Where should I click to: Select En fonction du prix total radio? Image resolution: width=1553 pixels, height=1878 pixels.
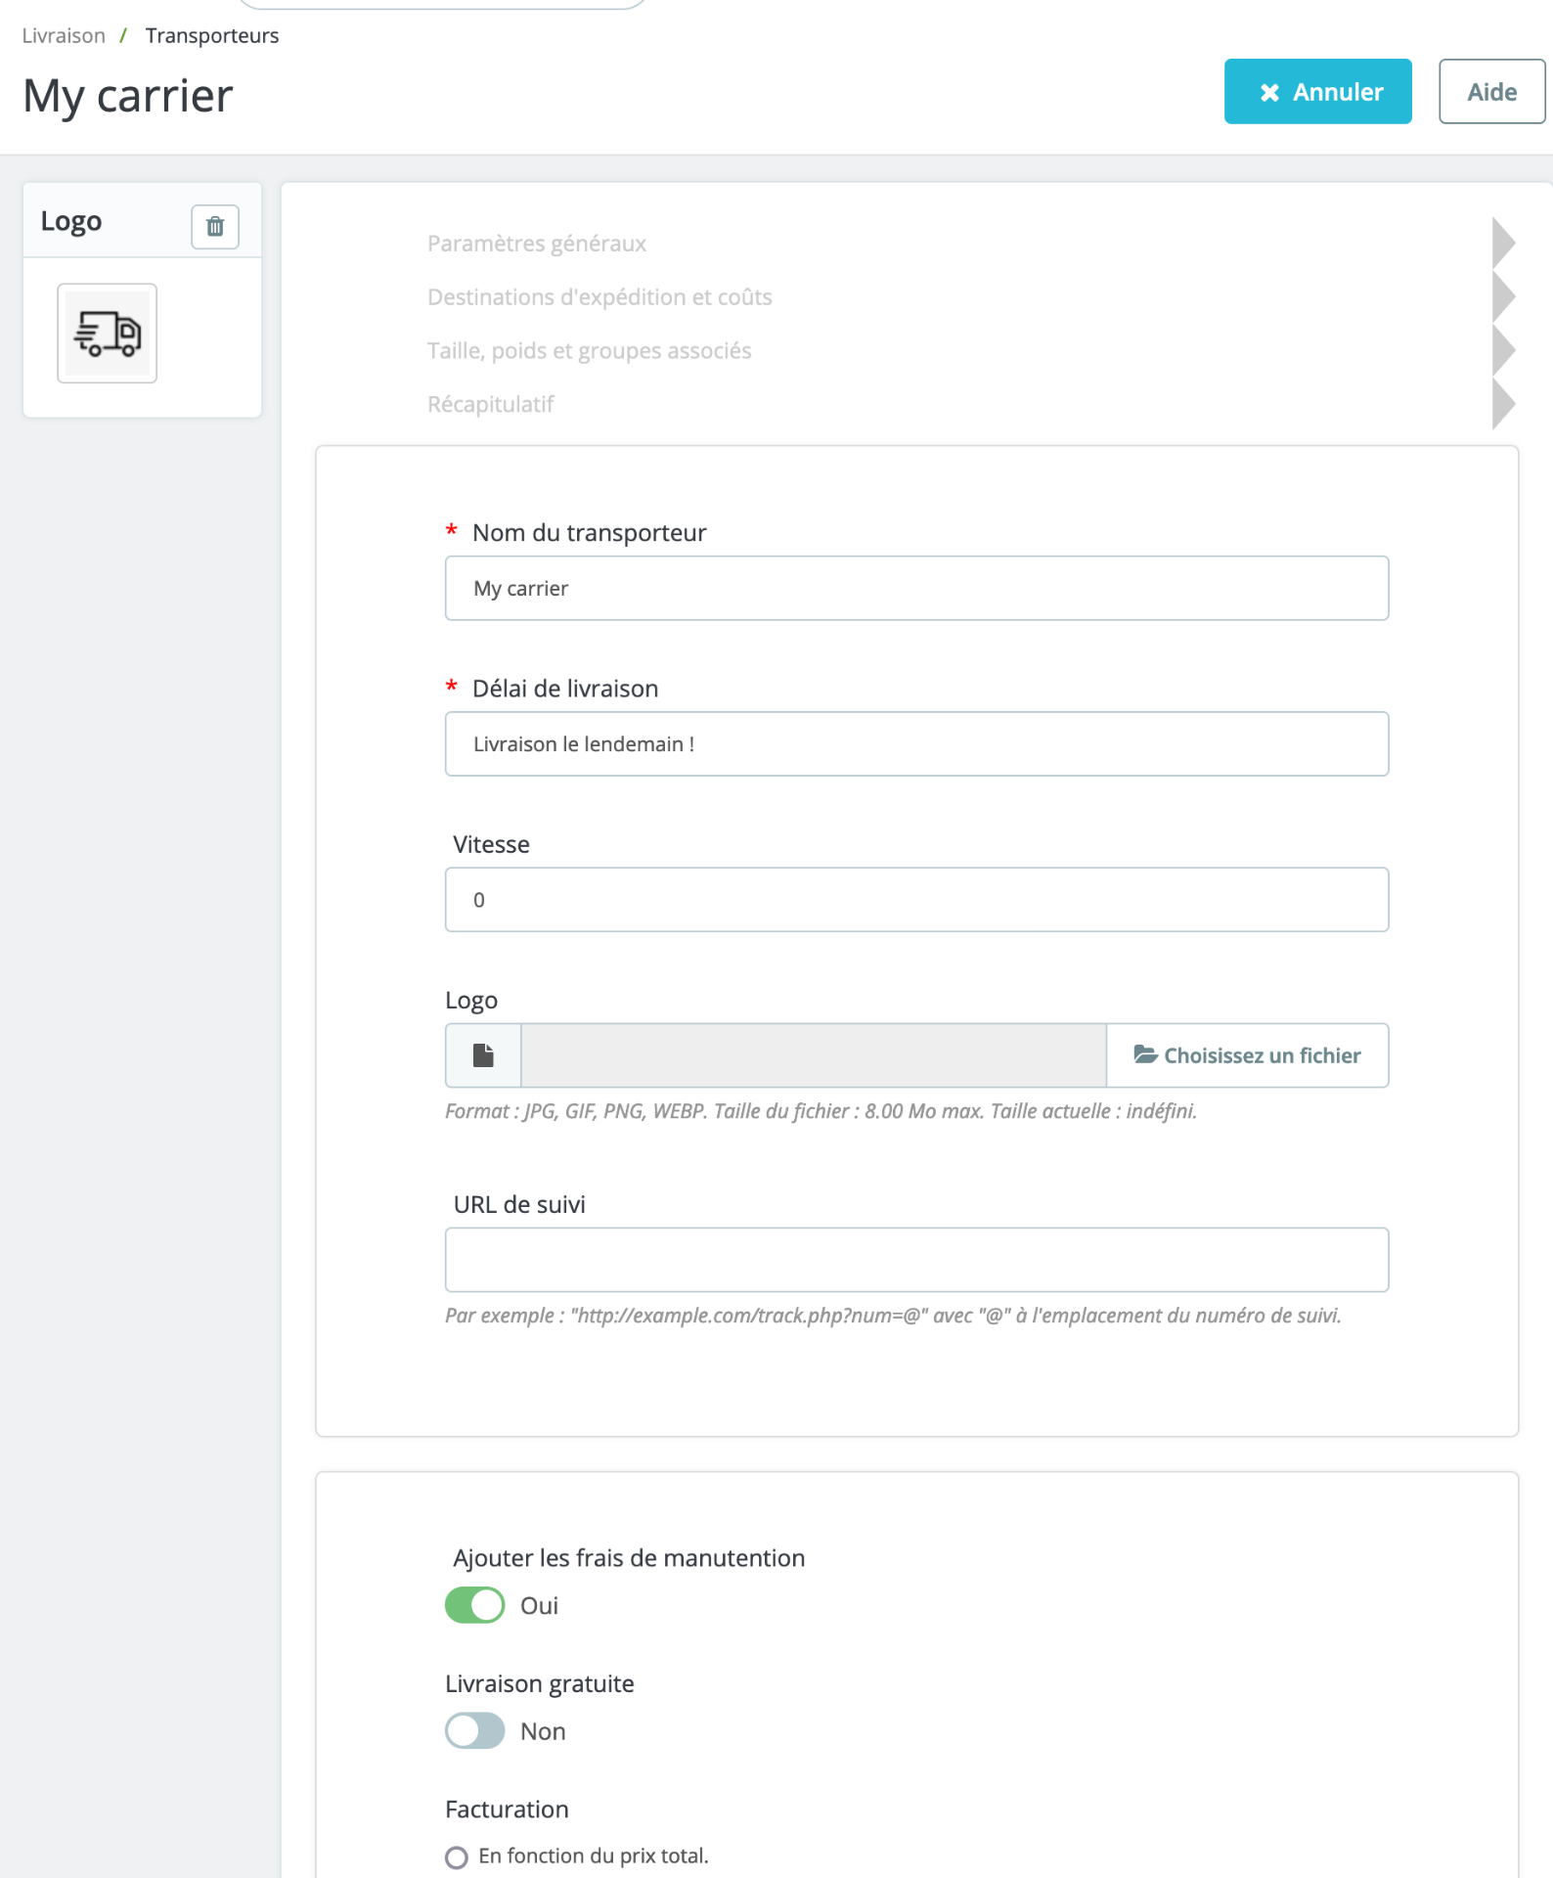click(457, 1856)
